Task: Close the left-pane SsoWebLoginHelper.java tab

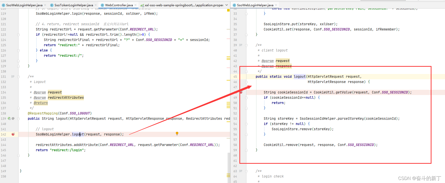Action: click(45, 5)
